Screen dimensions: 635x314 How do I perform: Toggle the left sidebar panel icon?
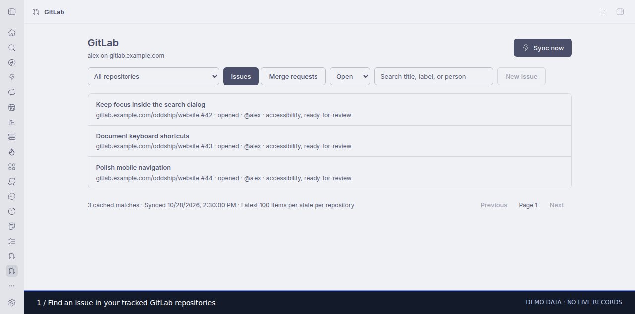pyautogui.click(x=12, y=12)
